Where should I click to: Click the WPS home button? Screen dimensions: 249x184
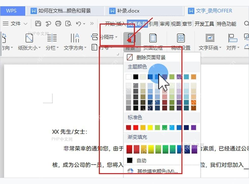(x=13, y=11)
